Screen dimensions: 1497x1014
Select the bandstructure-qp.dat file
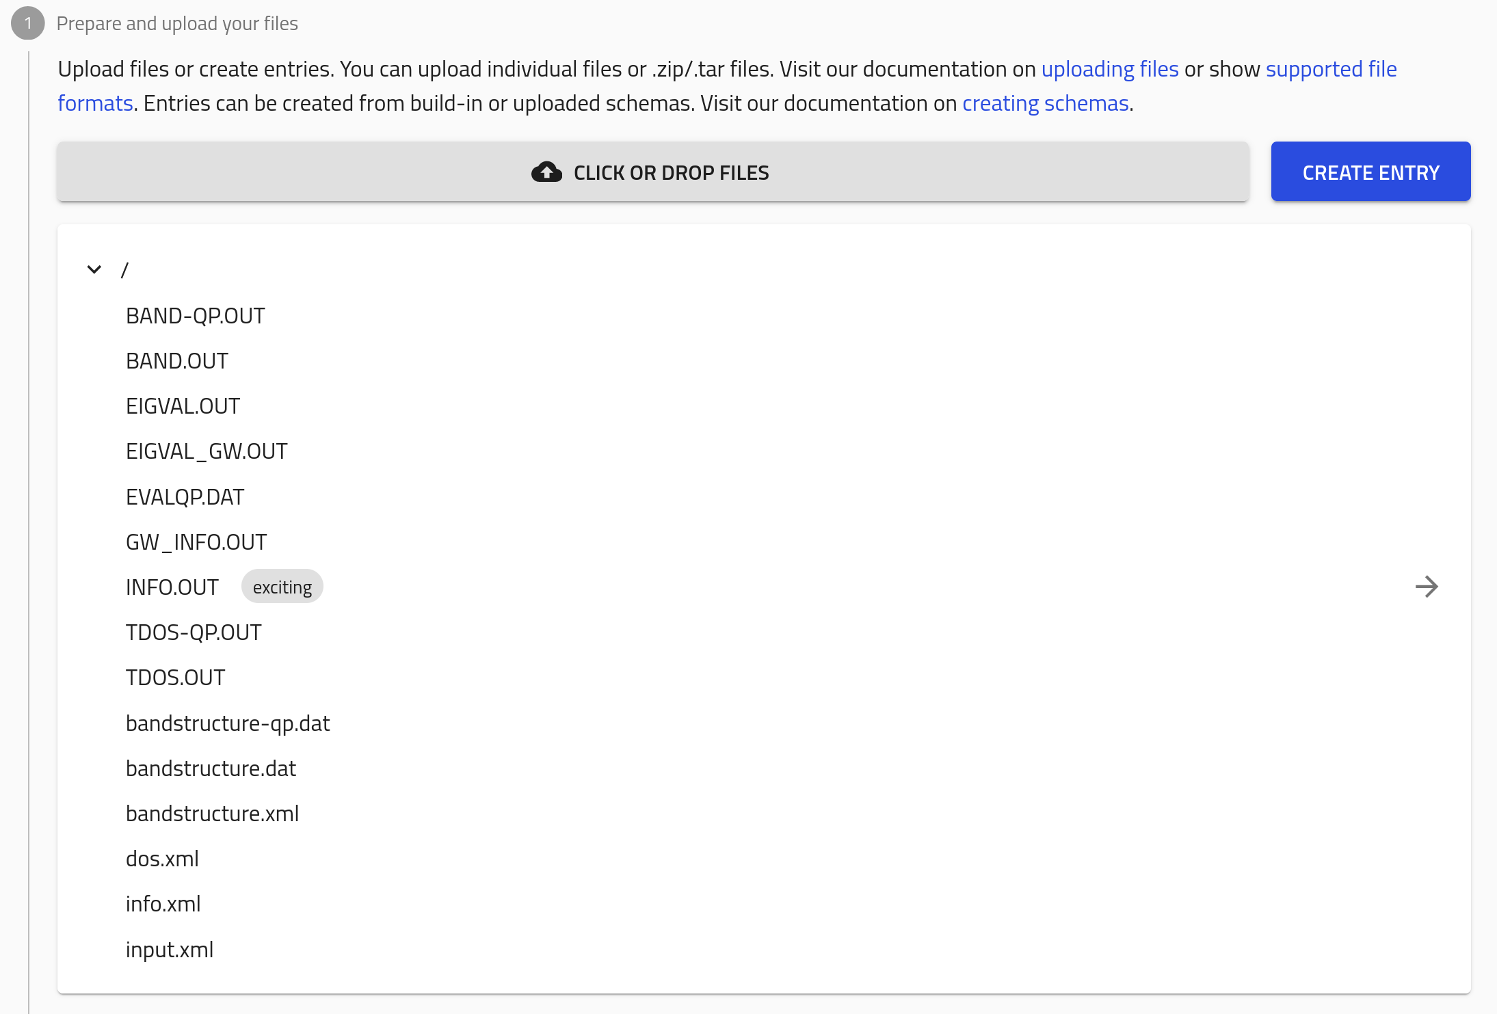pyautogui.click(x=228, y=723)
